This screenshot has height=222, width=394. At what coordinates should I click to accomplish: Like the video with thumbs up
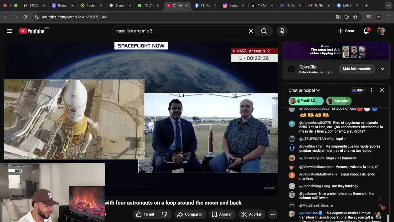tap(145, 214)
